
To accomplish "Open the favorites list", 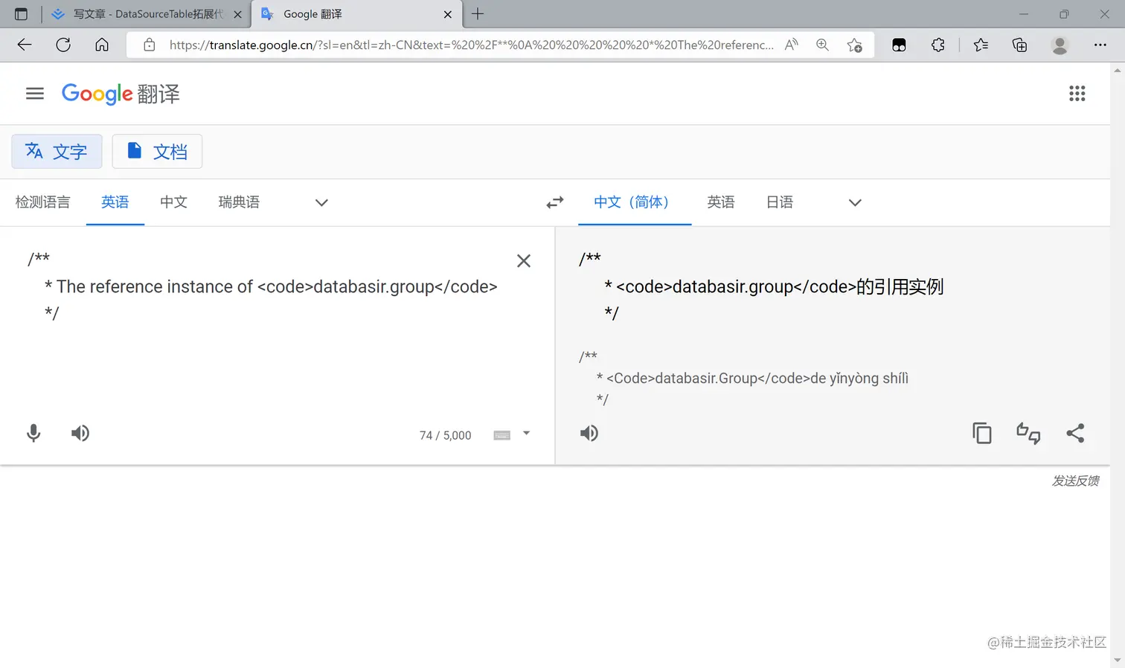I will pos(981,45).
